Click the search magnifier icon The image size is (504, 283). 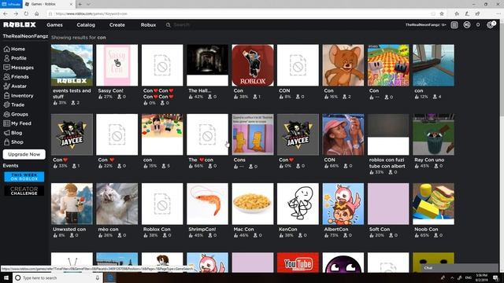[168, 24]
